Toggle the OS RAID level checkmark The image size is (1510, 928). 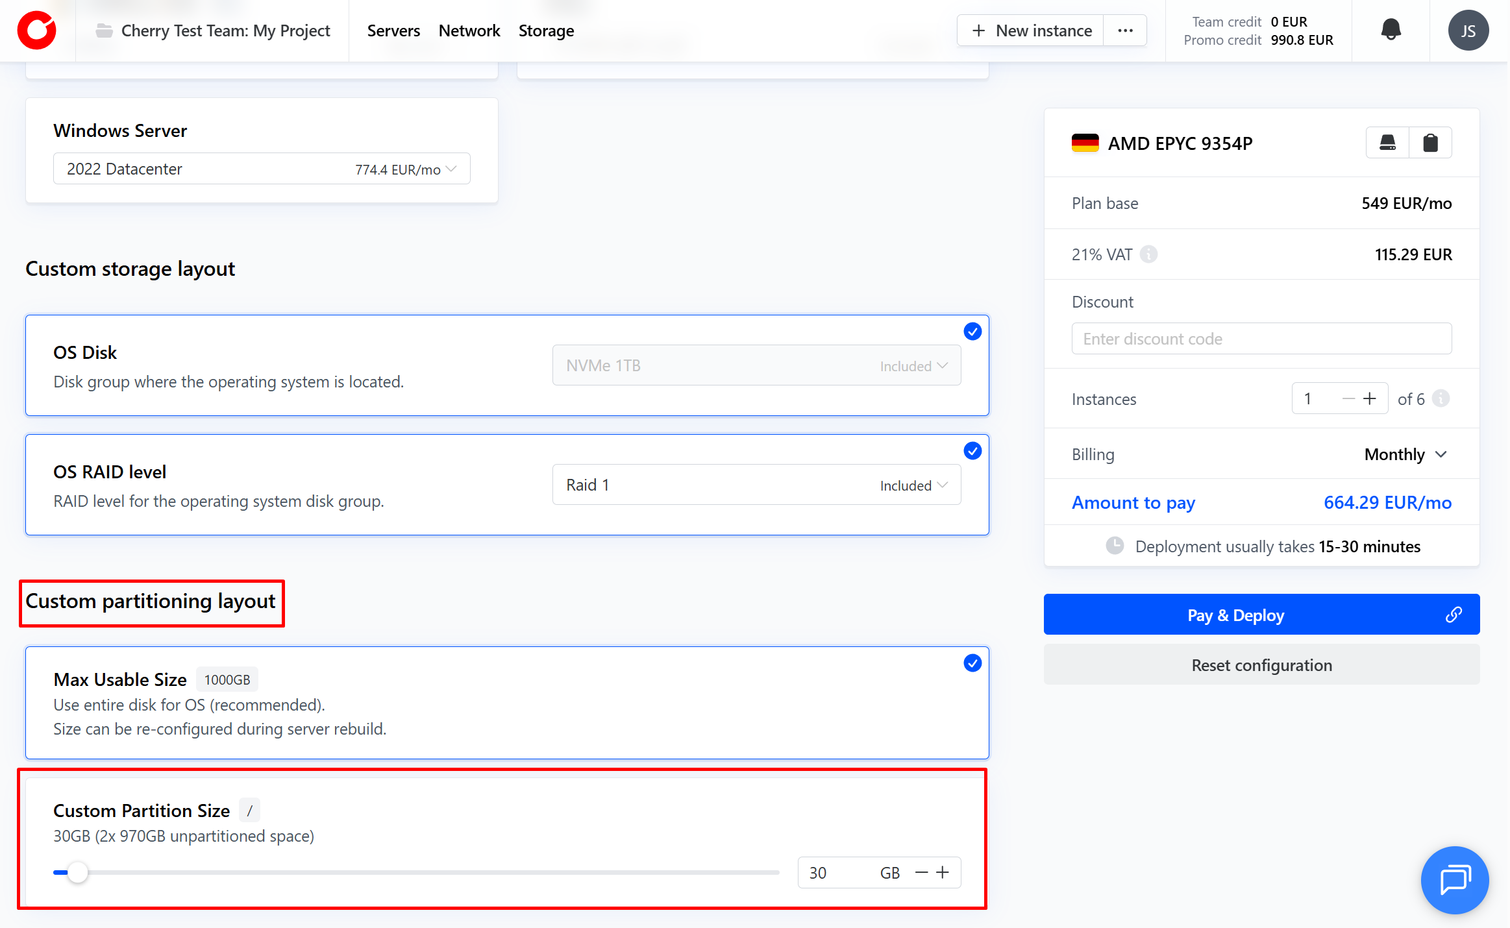(972, 451)
